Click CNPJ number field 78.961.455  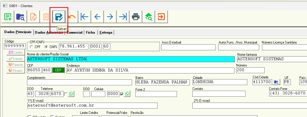click(x=74, y=46)
